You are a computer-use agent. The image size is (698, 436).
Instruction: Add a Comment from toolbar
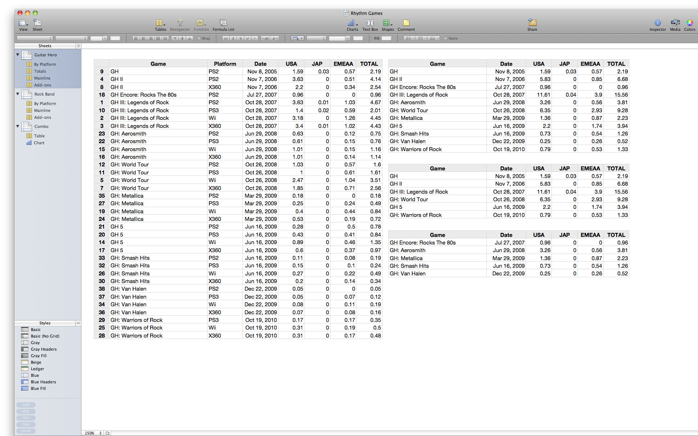406,25
